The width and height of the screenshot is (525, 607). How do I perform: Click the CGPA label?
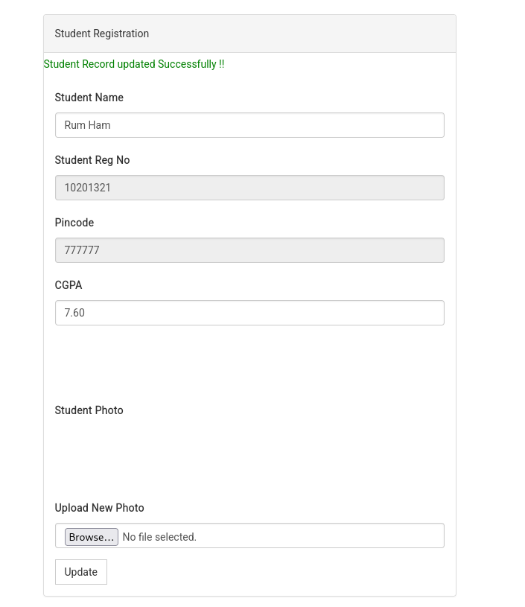69,285
